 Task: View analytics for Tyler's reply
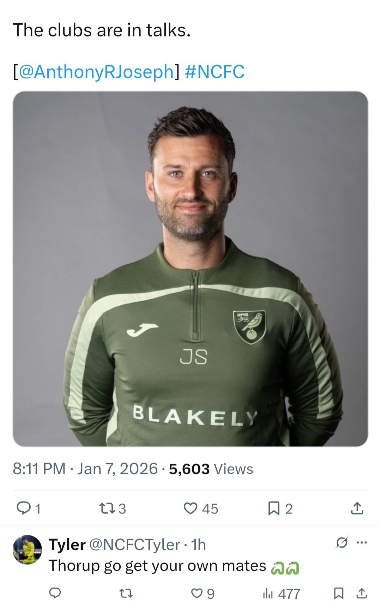click(x=268, y=593)
